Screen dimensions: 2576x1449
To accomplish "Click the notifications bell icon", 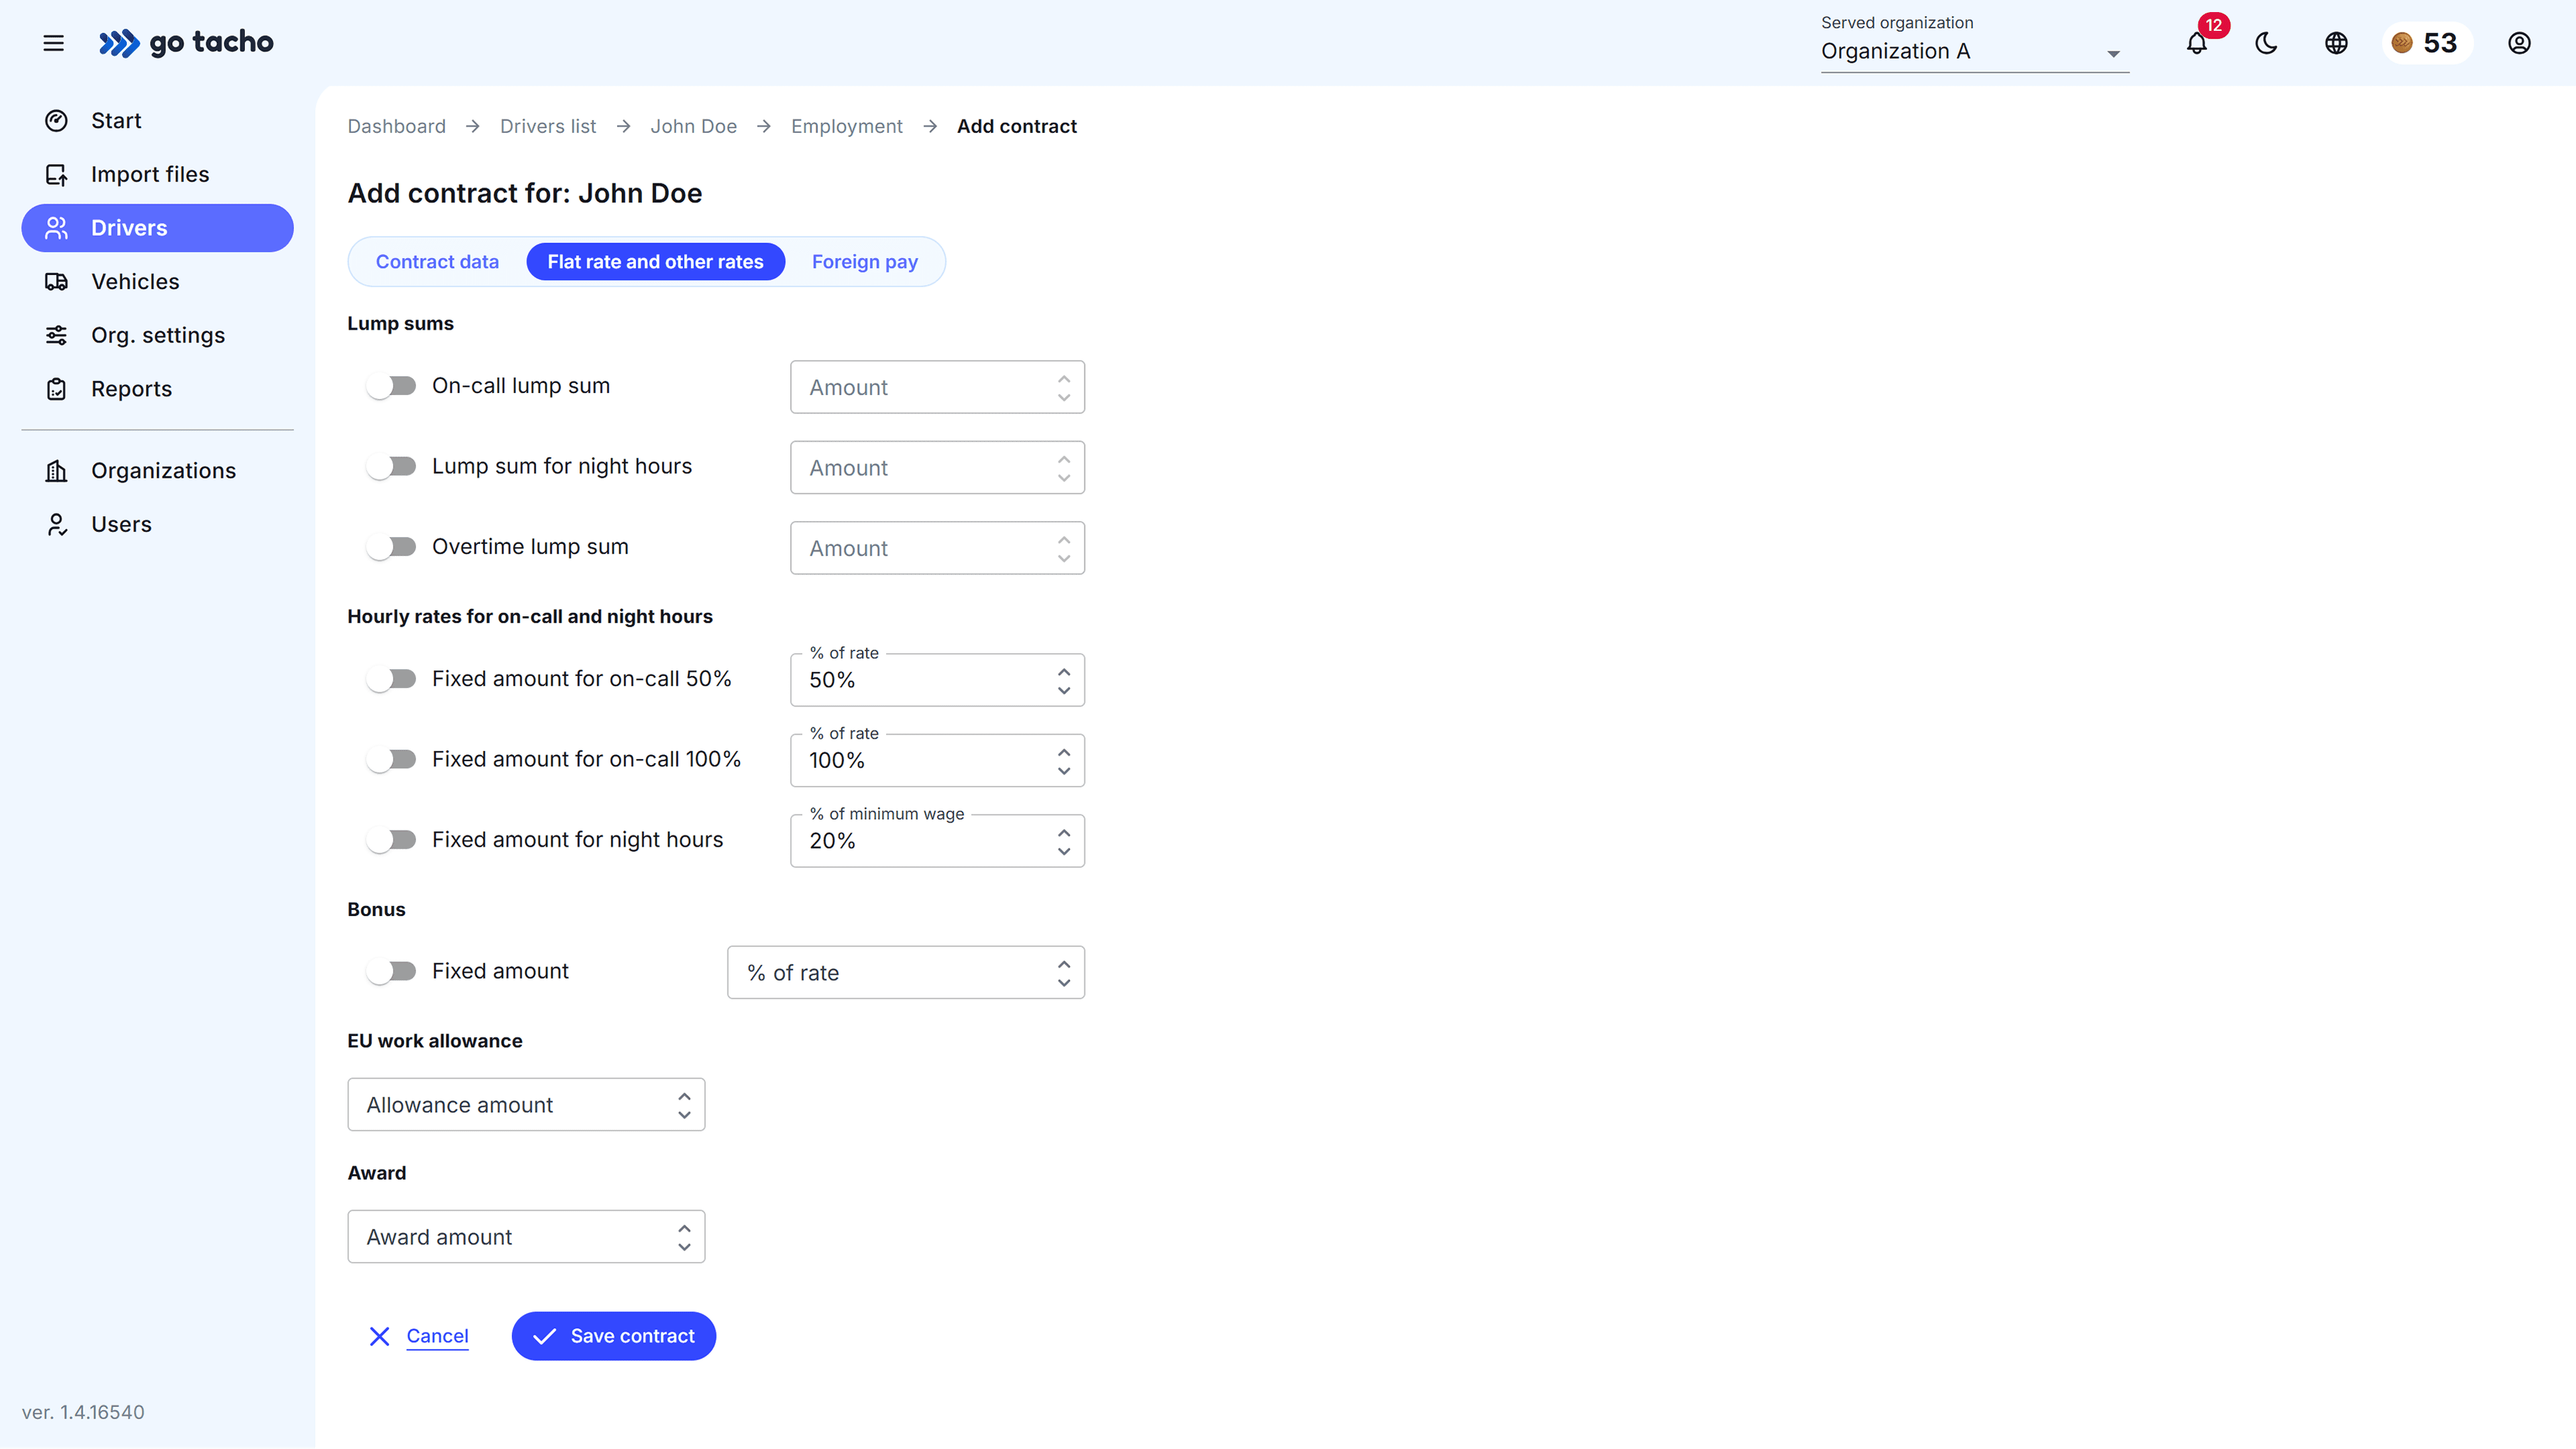I will point(2196,43).
